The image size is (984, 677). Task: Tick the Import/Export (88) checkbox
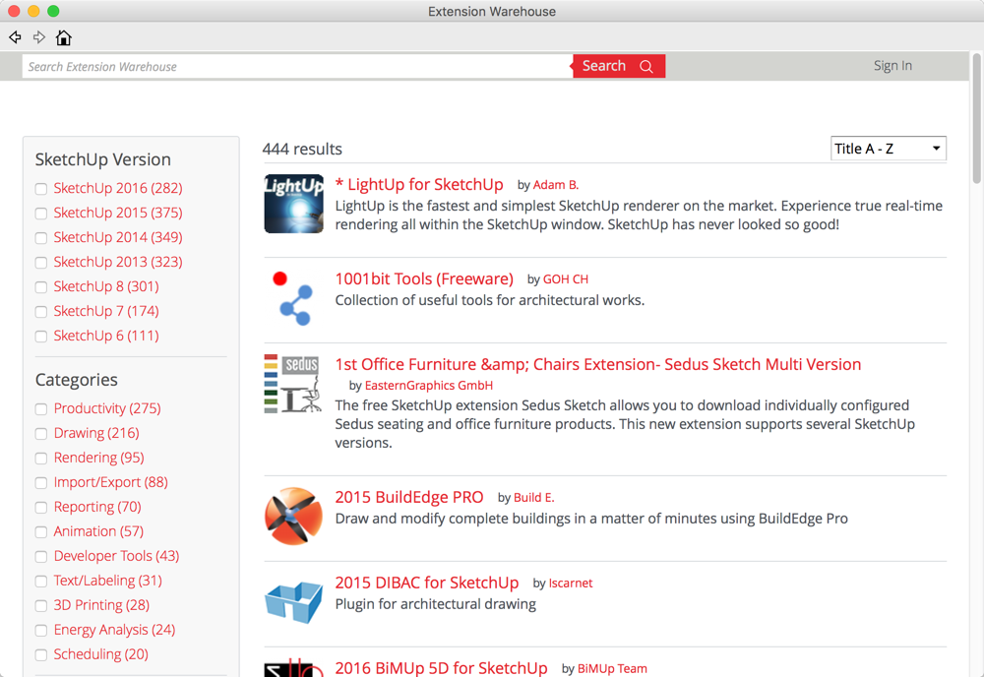(41, 482)
